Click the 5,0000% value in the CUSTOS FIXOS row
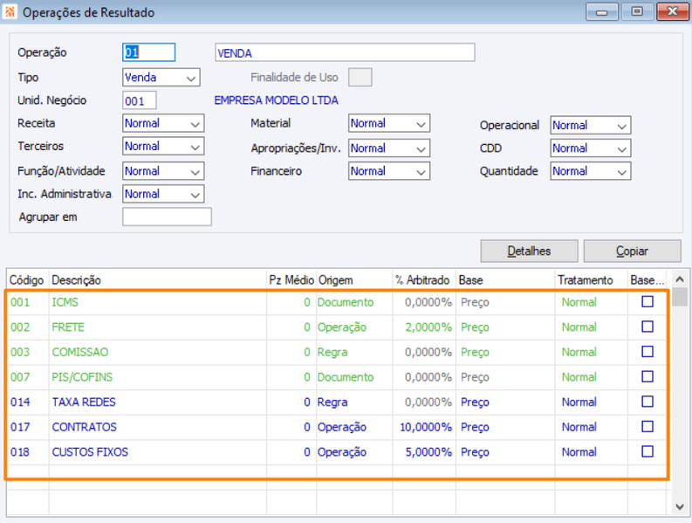The height and width of the screenshot is (523, 692). coord(428,452)
